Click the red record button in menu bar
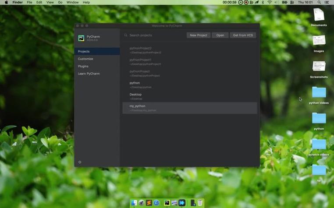 pos(246,2)
